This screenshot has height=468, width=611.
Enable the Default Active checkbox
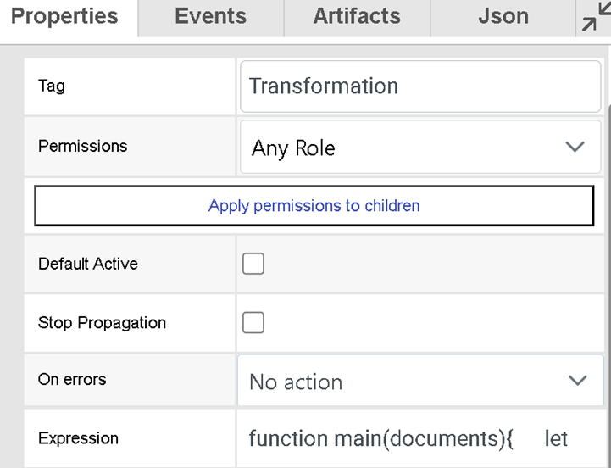click(253, 264)
